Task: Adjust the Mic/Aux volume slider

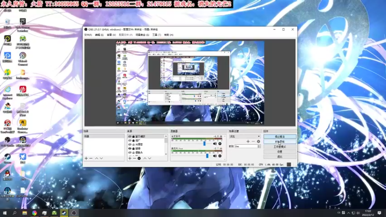Action: (x=207, y=156)
